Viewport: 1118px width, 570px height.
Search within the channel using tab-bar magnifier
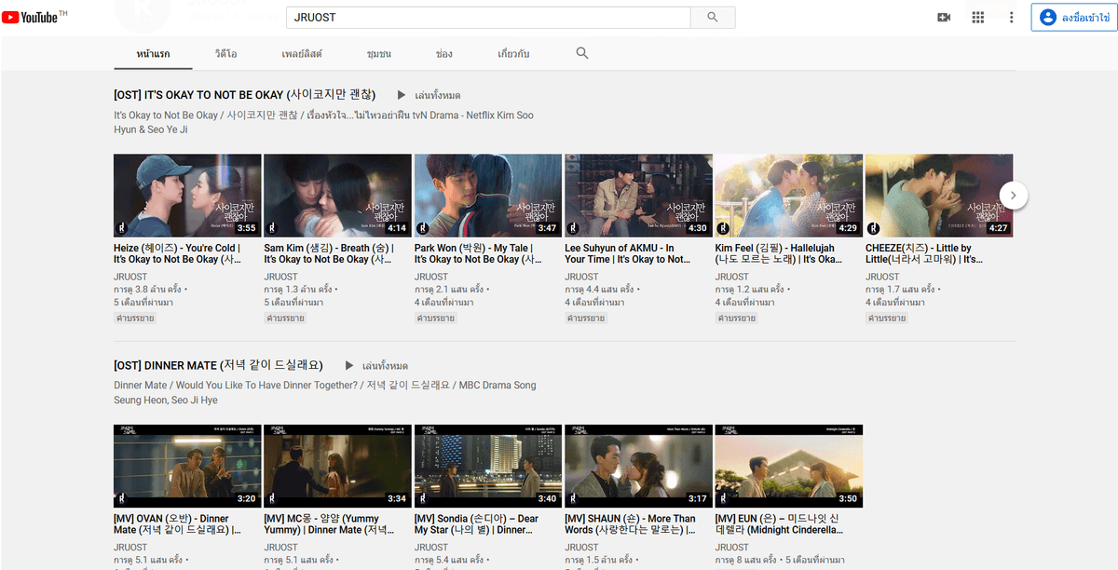coord(582,53)
